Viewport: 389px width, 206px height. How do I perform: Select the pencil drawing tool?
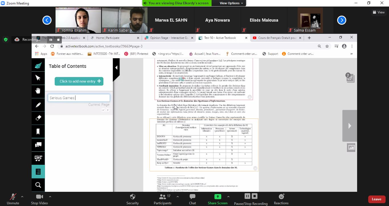coord(38,105)
